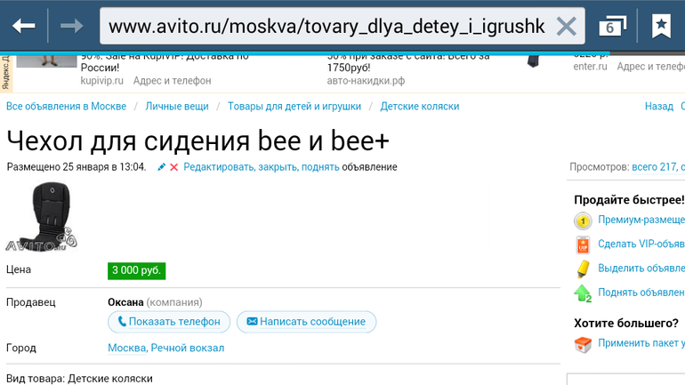Image resolution: width=685 pixels, height=385 pixels.
Task: Click the 'Вид товара: Детские коляски' text
Action: click(x=79, y=379)
